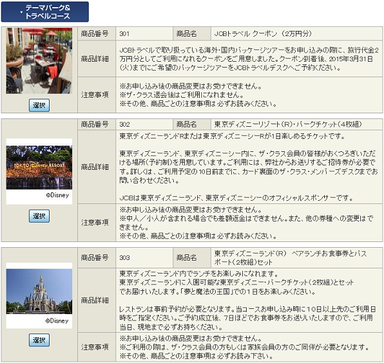The image size is (384, 363).
Task: Click text ※ご利用の際は、ザ・クラス会員の方…ご同伴が必要
Action: 244,347
